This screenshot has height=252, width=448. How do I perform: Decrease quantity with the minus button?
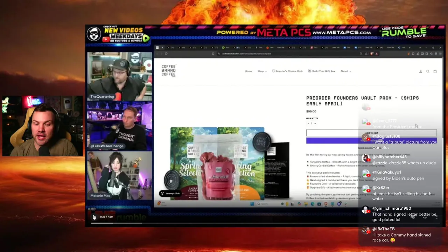[308, 123]
